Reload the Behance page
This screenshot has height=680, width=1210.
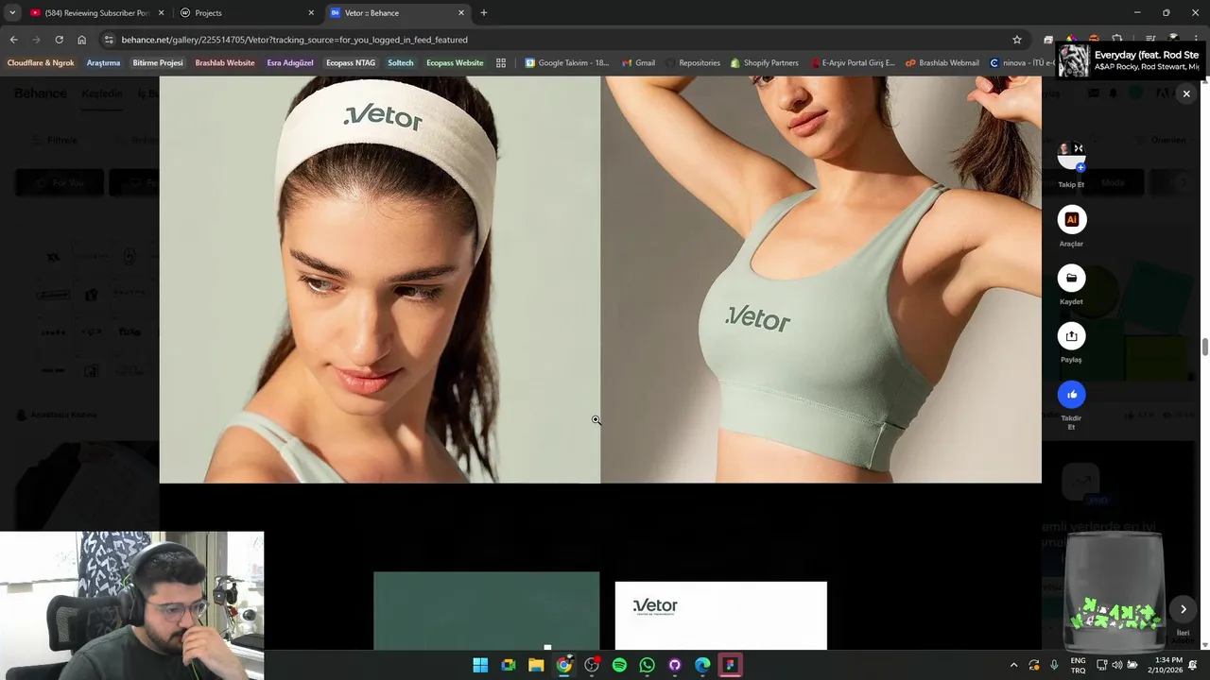[x=59, y=40]
